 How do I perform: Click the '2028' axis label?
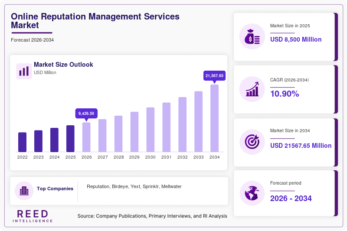click(x=118, y=157)
